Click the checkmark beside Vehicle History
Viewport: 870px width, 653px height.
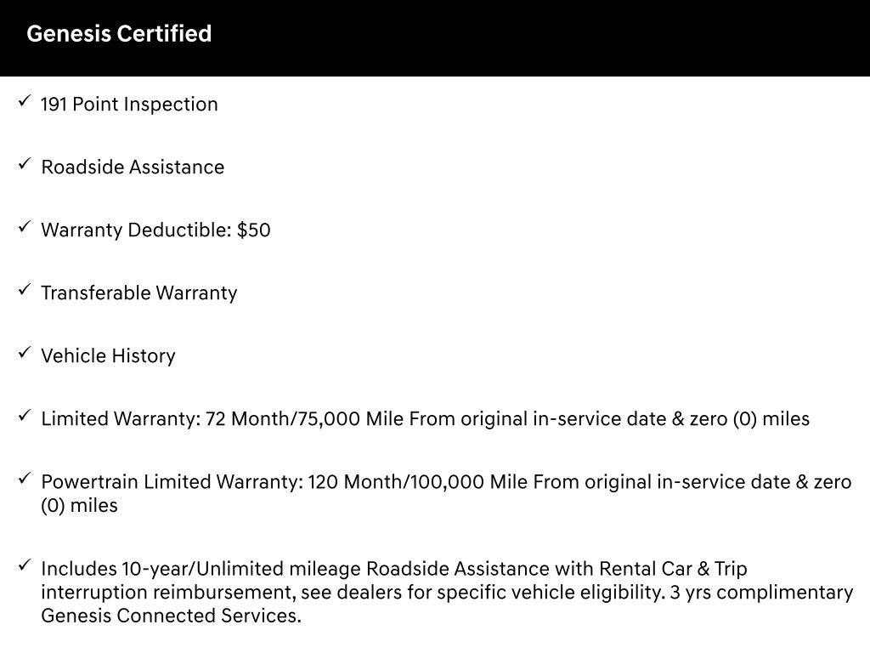click(24, 353)
